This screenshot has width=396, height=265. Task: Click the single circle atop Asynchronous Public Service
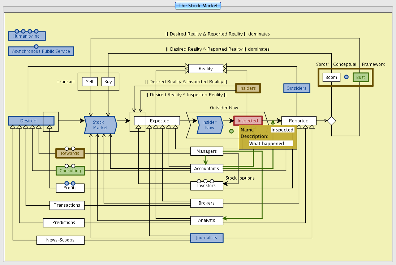pos(36,46)
